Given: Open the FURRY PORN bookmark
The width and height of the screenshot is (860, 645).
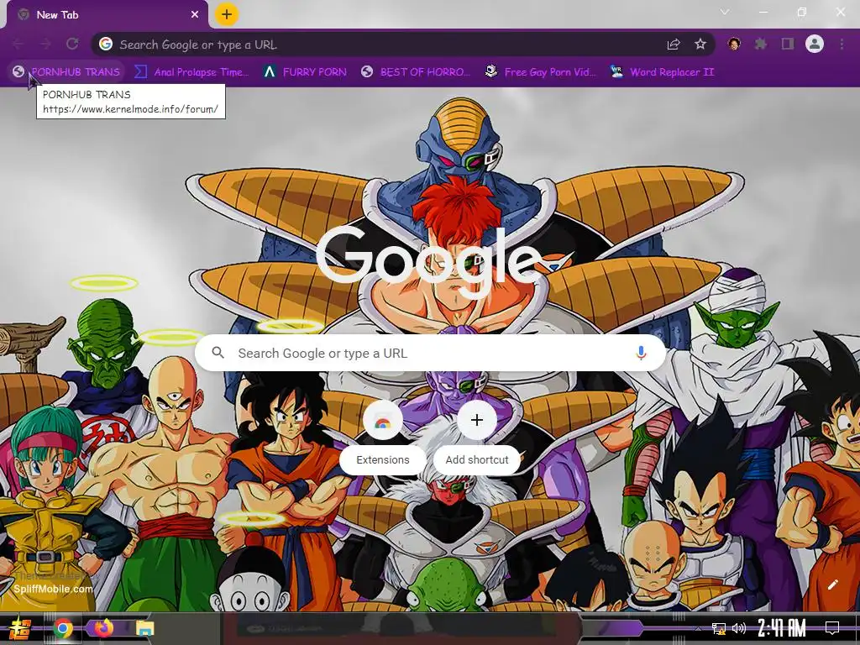Looking at the screenshot, I should pos(306,72).
